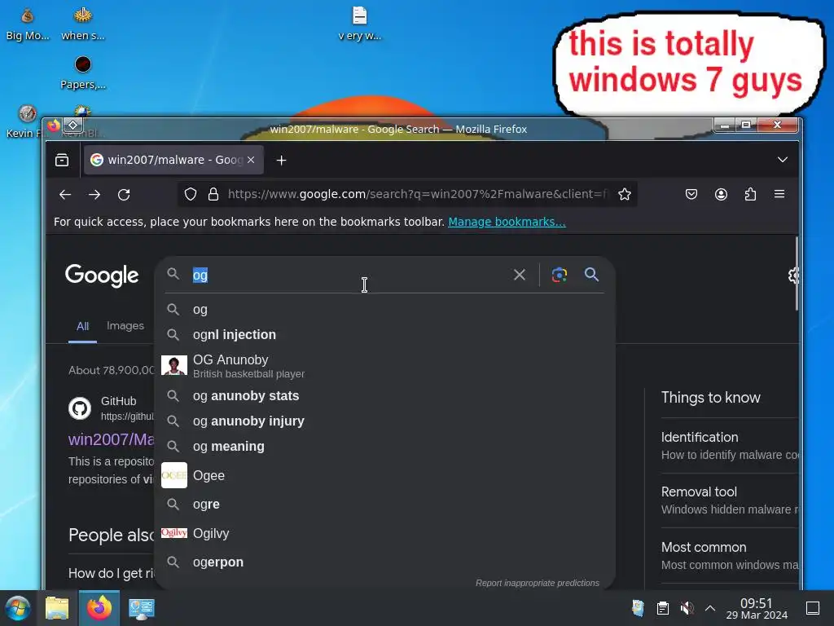This screenshot has height=626, width=834.
Task: Choose the Ogilvy suggestion
Action: click(384, 533)
